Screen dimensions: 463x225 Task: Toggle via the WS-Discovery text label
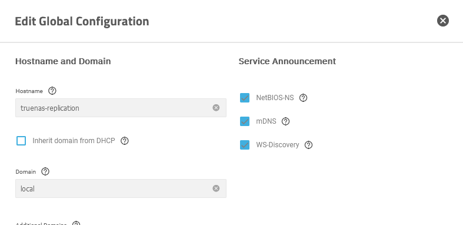[x=278, y=145]
